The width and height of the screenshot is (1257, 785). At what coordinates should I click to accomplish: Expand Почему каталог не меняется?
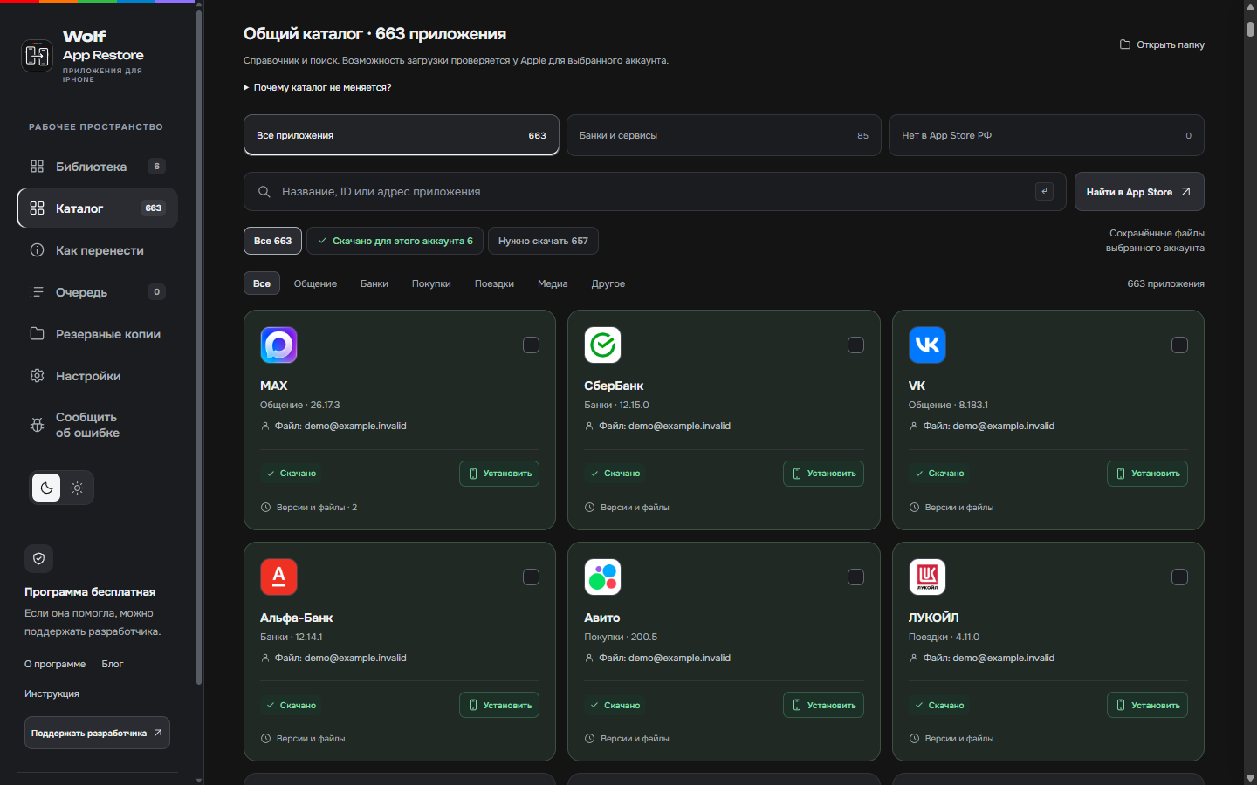pos(317,87)
